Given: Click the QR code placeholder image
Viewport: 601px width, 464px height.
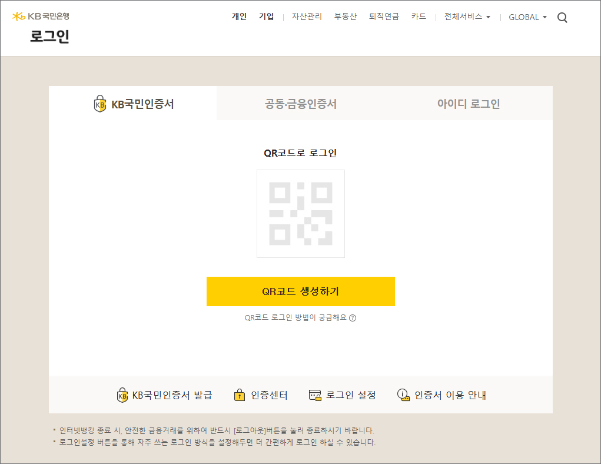Looking at the screenshot, I should pos(300,214).
